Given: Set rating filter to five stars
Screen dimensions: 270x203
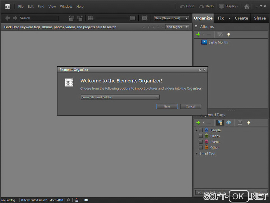Looking at the screenshot, I should [x=163, y=27].
